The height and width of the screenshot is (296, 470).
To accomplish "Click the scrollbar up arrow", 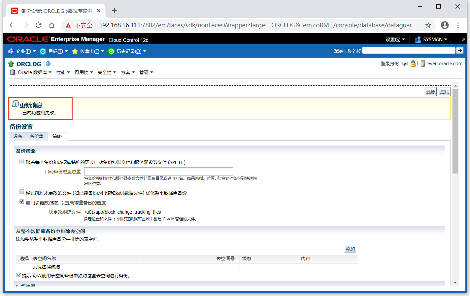I will click(455, 86).
